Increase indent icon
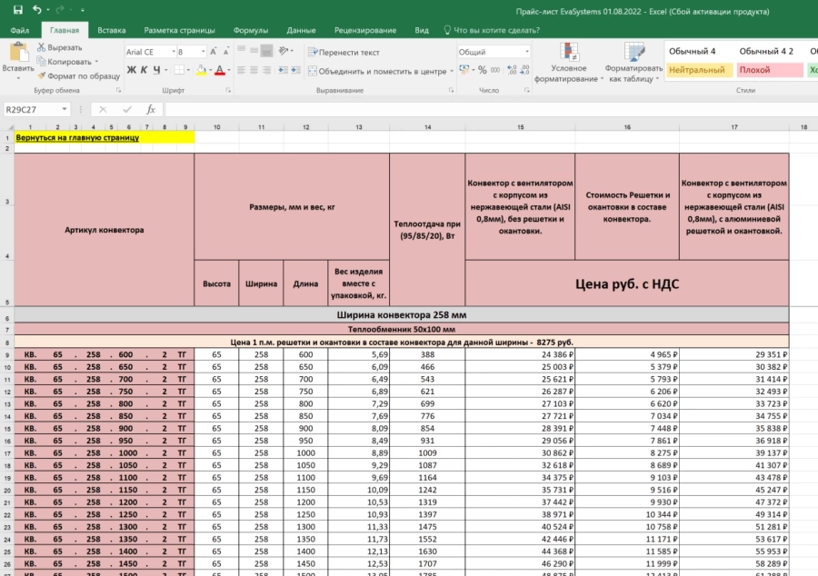Image resolution: width=818 pixels, height=576 pixels. coord(295,70)
